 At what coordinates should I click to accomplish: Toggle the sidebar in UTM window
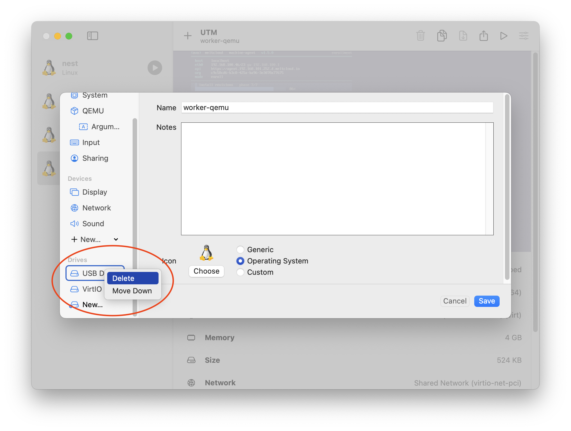[x=93, y=36]
